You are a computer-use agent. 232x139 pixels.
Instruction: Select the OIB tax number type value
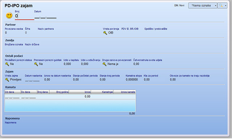111,33
